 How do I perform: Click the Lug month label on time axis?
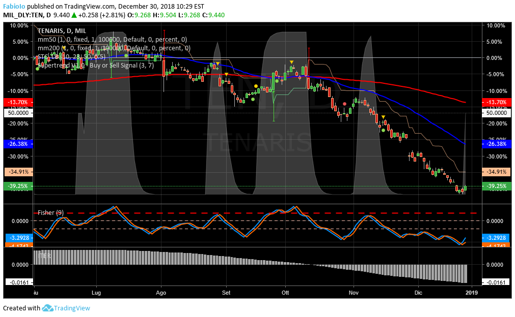96,293
